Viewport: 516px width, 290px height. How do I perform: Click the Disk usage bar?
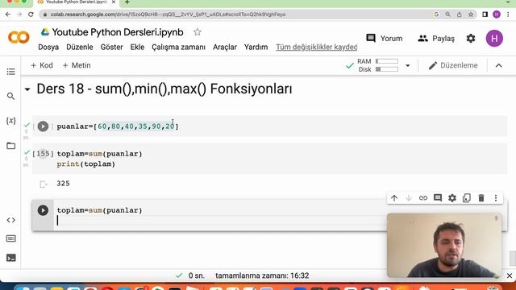tap(387, 69)
